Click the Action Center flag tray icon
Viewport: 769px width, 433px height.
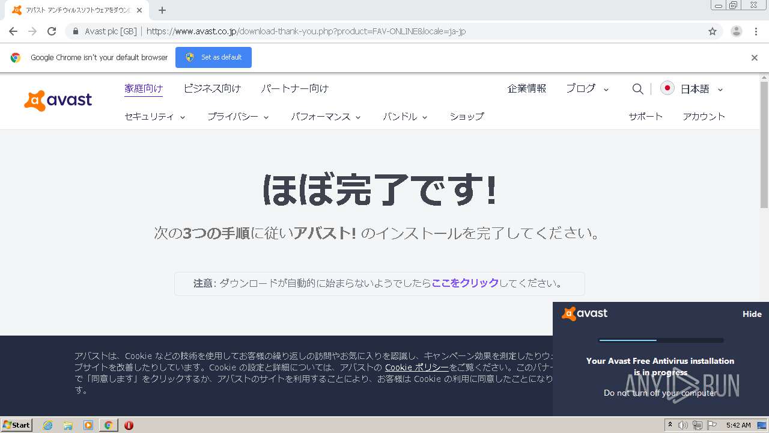click(x=712, y=425)
